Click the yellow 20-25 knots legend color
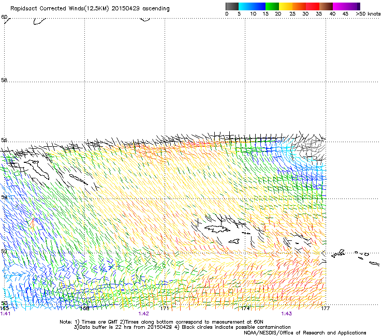383x336 pixels. point(286,6)
